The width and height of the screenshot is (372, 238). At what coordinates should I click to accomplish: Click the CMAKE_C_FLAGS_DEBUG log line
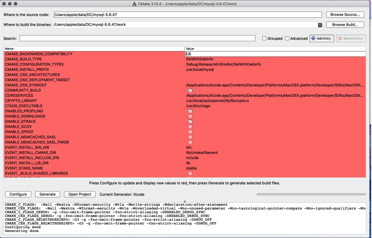coord(105,212)
